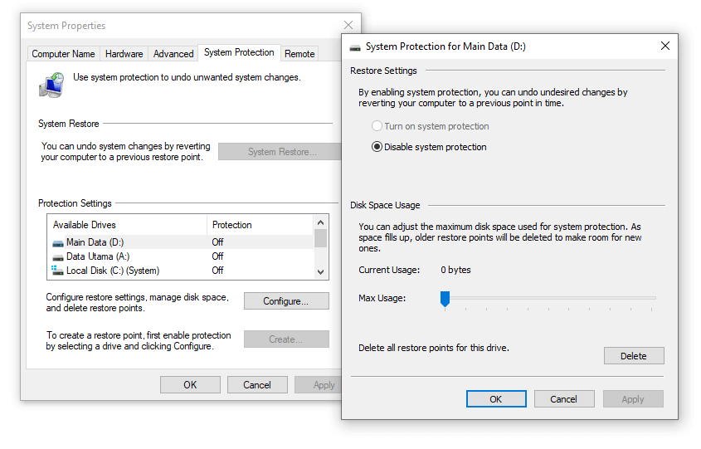Click the drives list scroll up arrow
Image resolution: width=701 pixels, height=449 pixels.
(x=320, y=222)
